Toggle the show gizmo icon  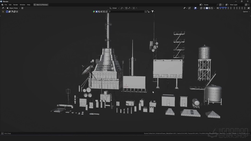pos(190,8)
